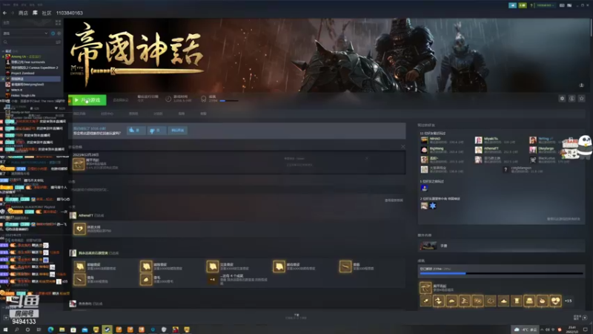593x334 pixels.
Task: Click thumbs up recommend button
Action: coord(136,131)
